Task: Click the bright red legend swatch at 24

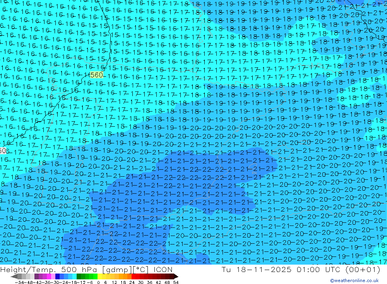Action: pyautogui.click(x=134, y=276)
